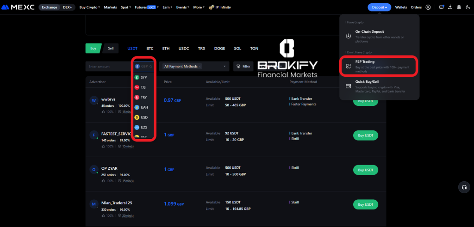Viewport: 474px width, 227px height.
Task: Collapse the Deposit dropdown
Action: coord(380,7)
